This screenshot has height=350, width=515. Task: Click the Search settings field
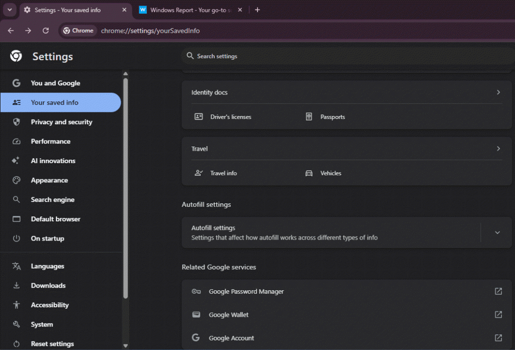[348, 56]
